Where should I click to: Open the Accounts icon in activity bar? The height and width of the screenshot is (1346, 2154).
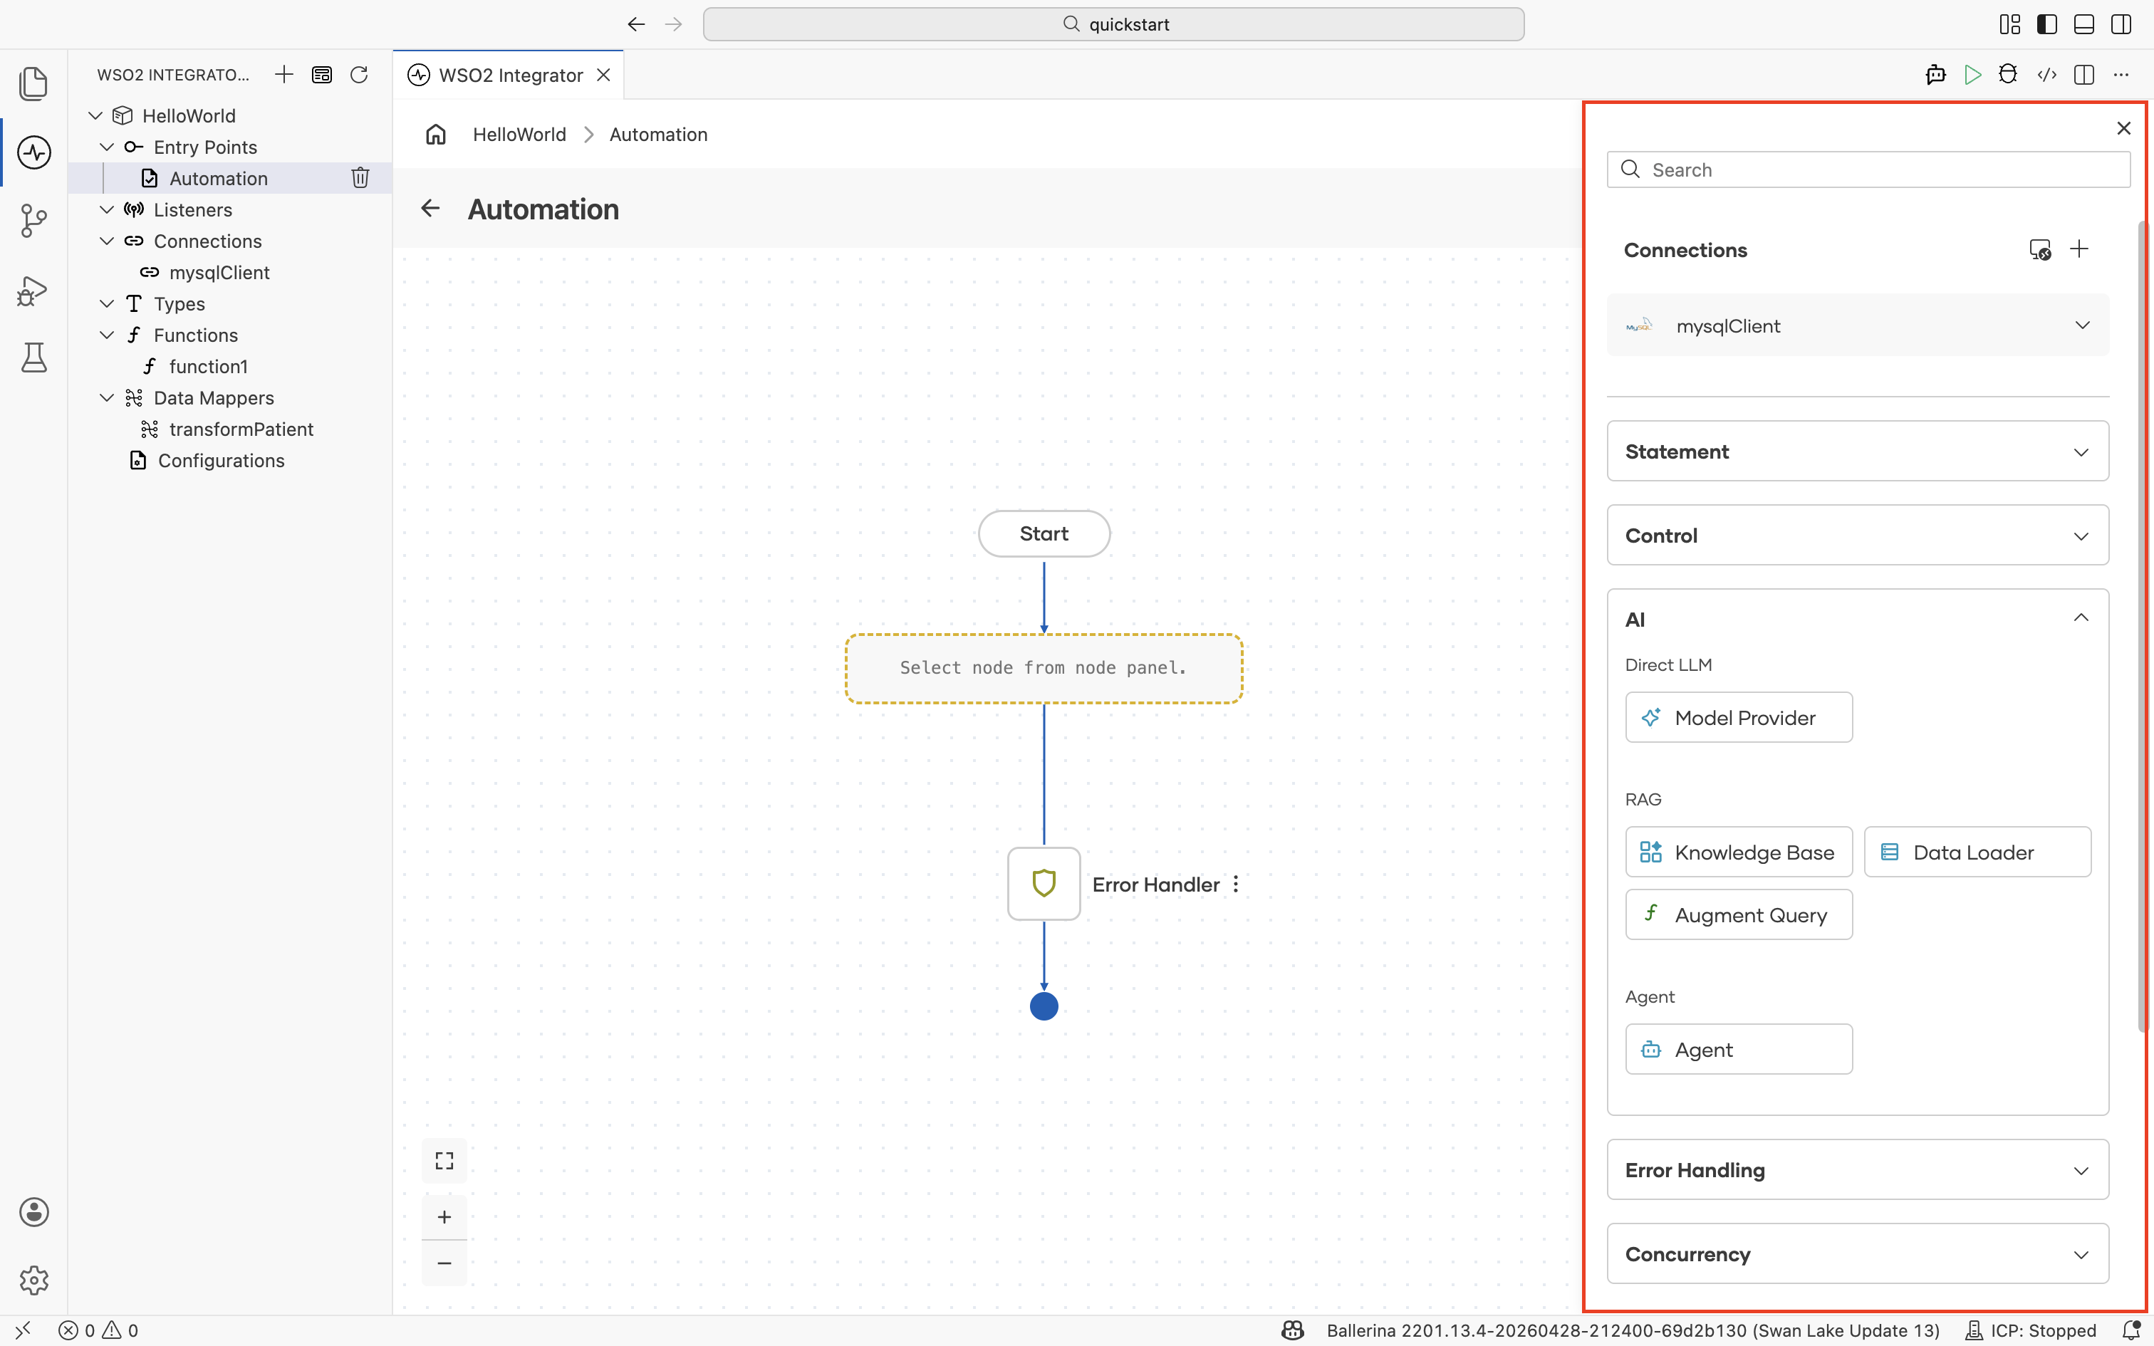(x=33, y=1211)
